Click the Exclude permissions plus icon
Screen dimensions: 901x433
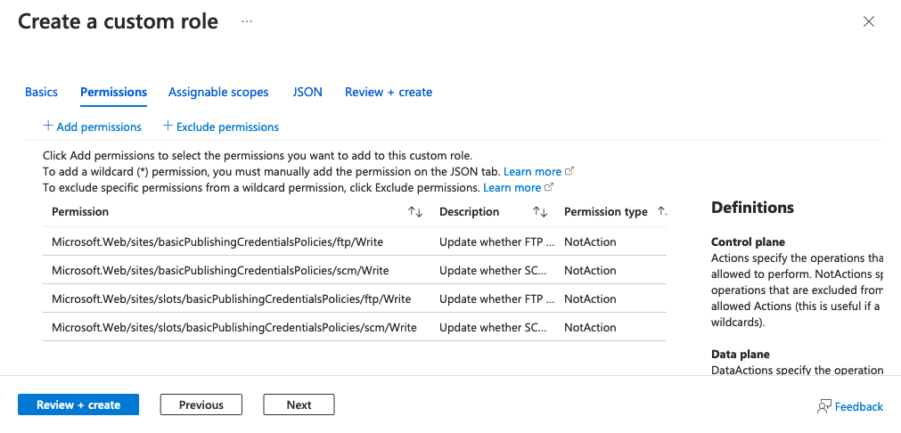[x=168, y=126]
